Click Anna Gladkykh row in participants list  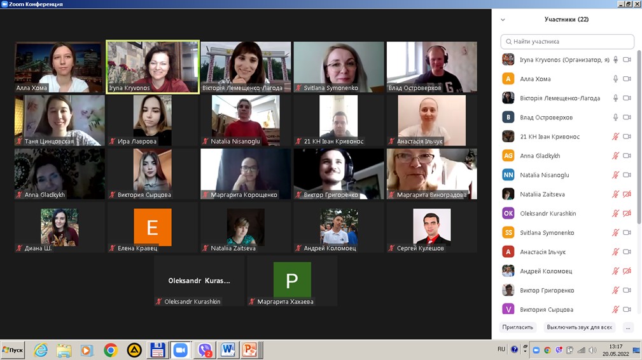(567, 156)
